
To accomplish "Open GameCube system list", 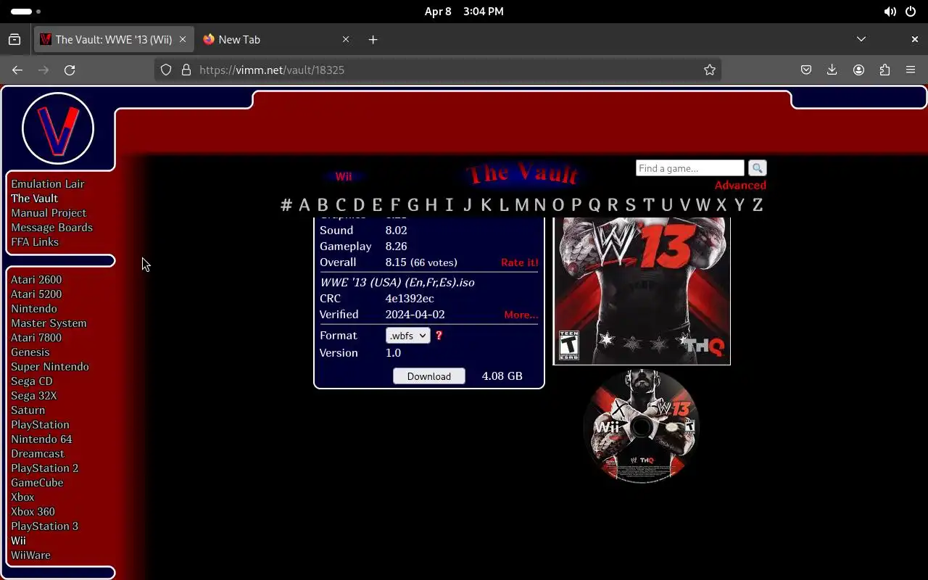I will (37, 483).
